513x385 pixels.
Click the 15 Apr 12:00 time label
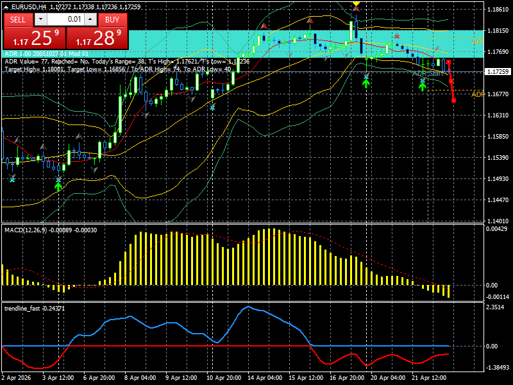click(306, 377)
